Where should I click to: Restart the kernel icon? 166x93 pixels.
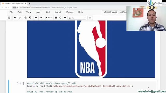(60, 18)
